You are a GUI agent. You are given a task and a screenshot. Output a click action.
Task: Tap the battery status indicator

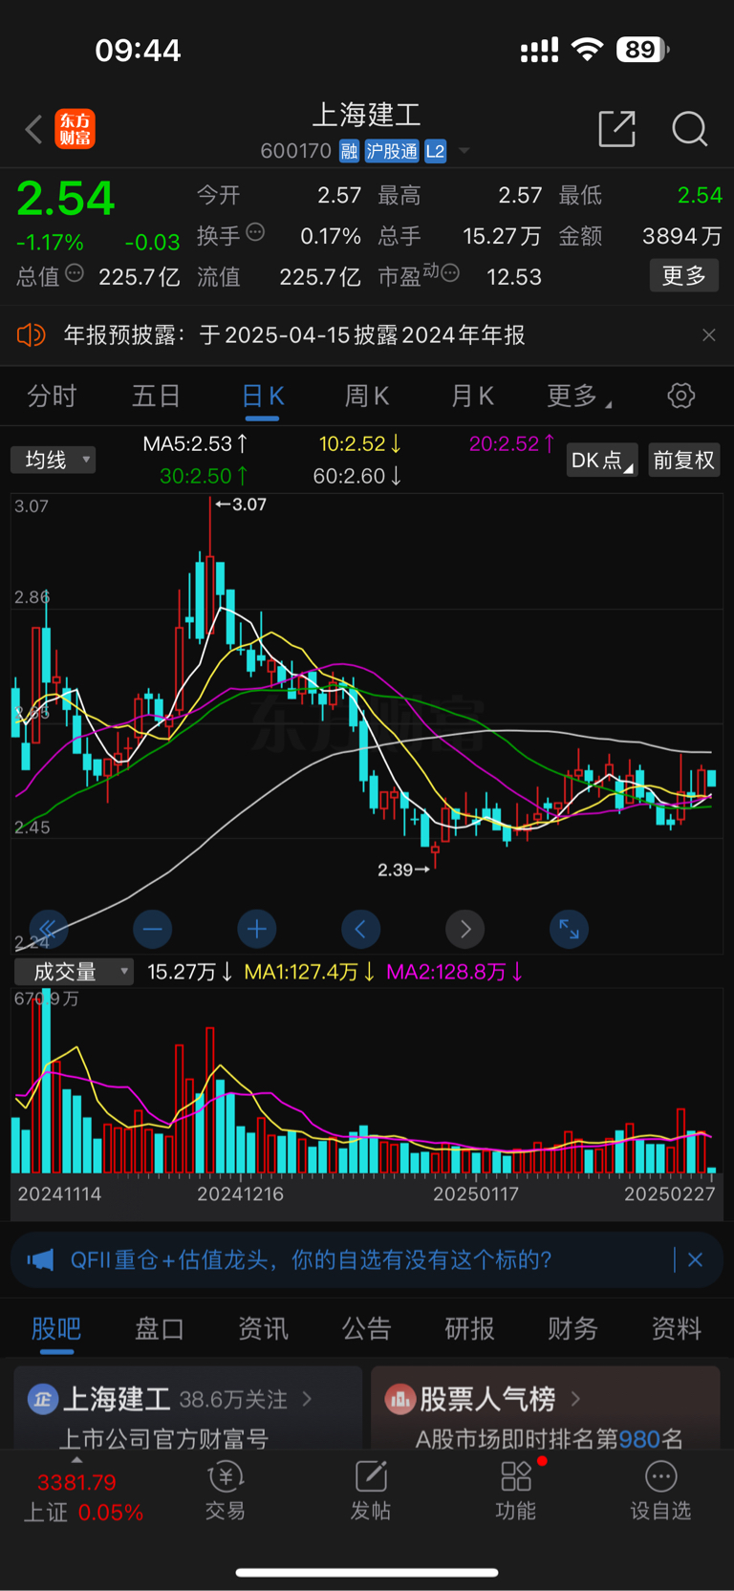(x=642, y=50)
